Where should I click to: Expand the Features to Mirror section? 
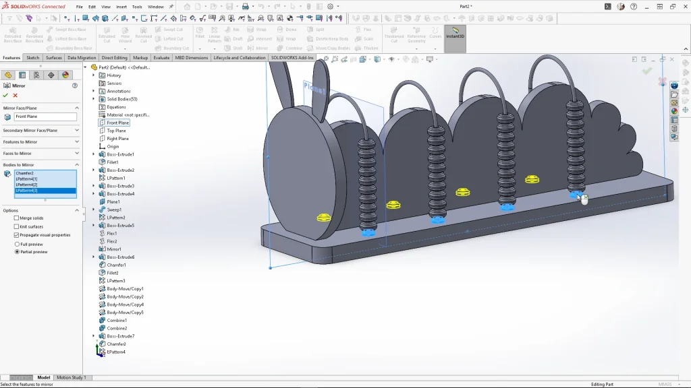tap(40, 141)
